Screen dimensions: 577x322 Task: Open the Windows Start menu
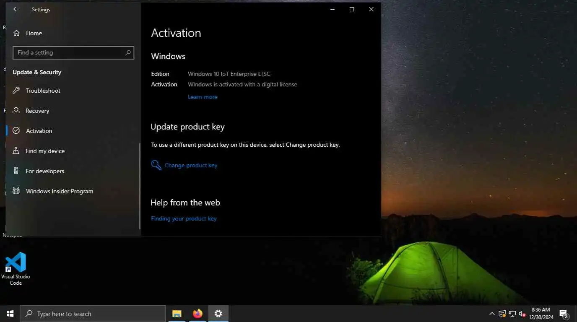pos(10,314)
